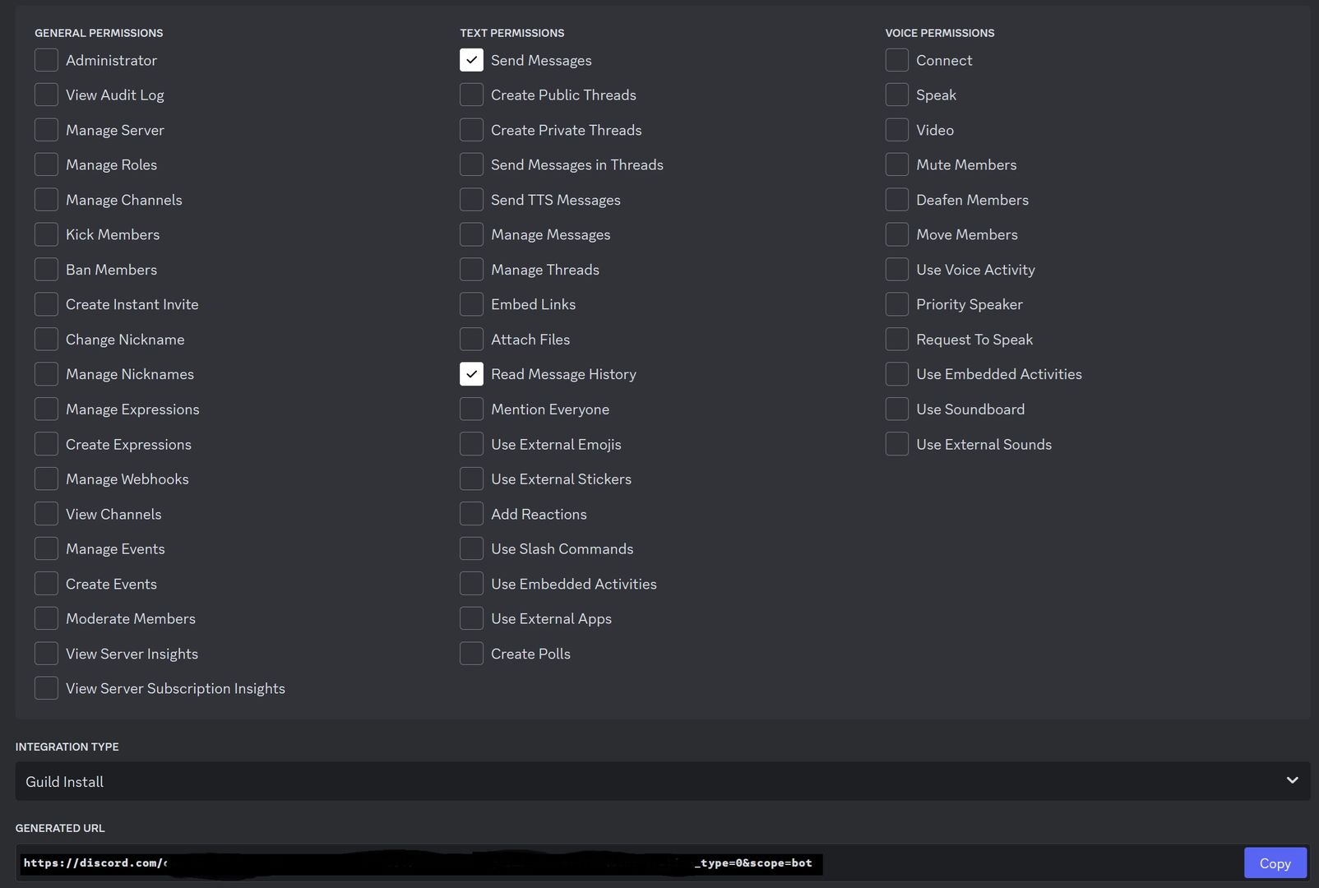Check the Connect voice permission

click(896, 60)
